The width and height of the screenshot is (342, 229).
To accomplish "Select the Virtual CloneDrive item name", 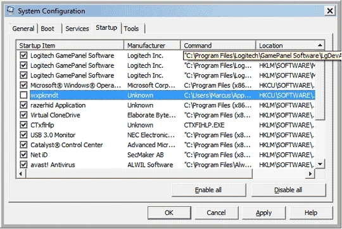I will tap(55, 115).
